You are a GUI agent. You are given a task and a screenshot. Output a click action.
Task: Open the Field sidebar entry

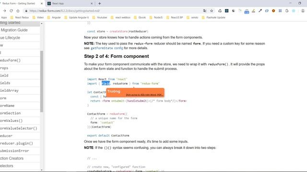pos(20,75)
